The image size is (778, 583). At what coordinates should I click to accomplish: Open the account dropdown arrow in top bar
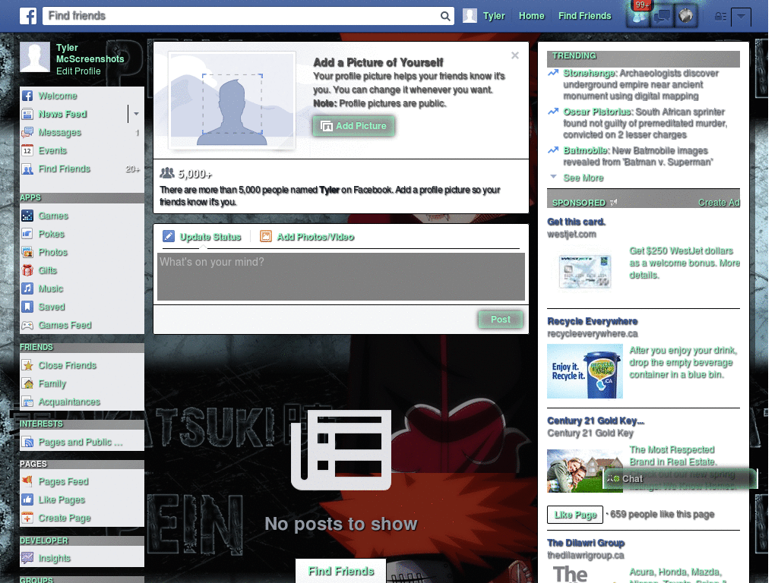coord(741,17)
